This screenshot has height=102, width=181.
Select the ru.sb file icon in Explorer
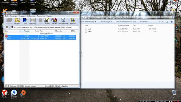(86, 29)
